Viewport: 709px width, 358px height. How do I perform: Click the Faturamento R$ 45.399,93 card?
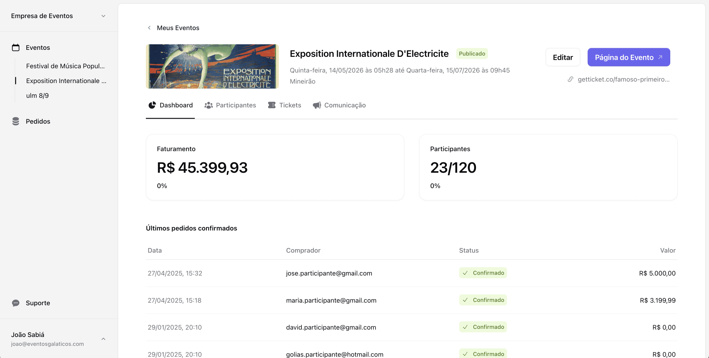(x=275, y=167)
